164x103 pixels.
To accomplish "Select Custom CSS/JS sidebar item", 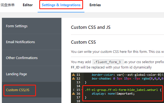I will pos(32,90).
